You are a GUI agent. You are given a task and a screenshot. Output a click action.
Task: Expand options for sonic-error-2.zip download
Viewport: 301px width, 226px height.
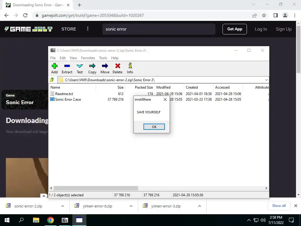(63, 206)
